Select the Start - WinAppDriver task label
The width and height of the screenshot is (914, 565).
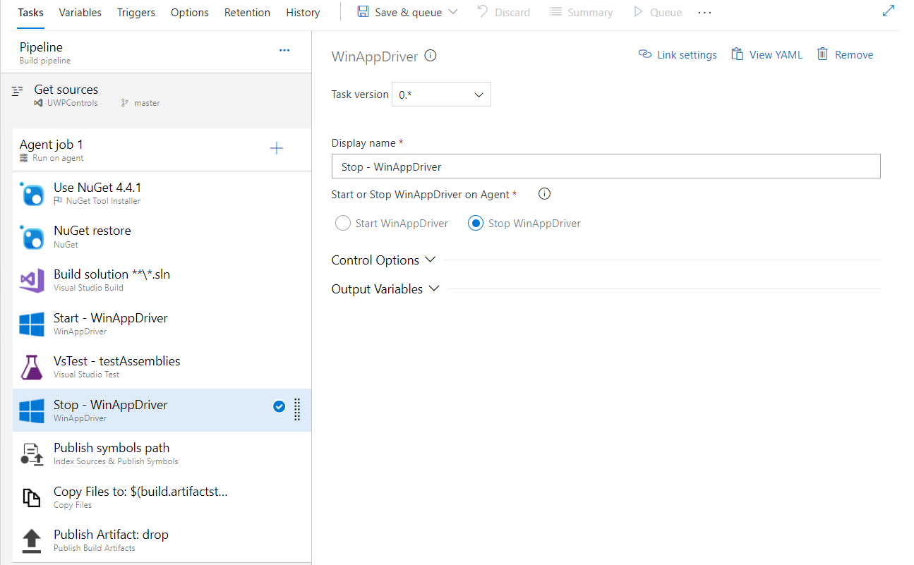pos(111,318)
